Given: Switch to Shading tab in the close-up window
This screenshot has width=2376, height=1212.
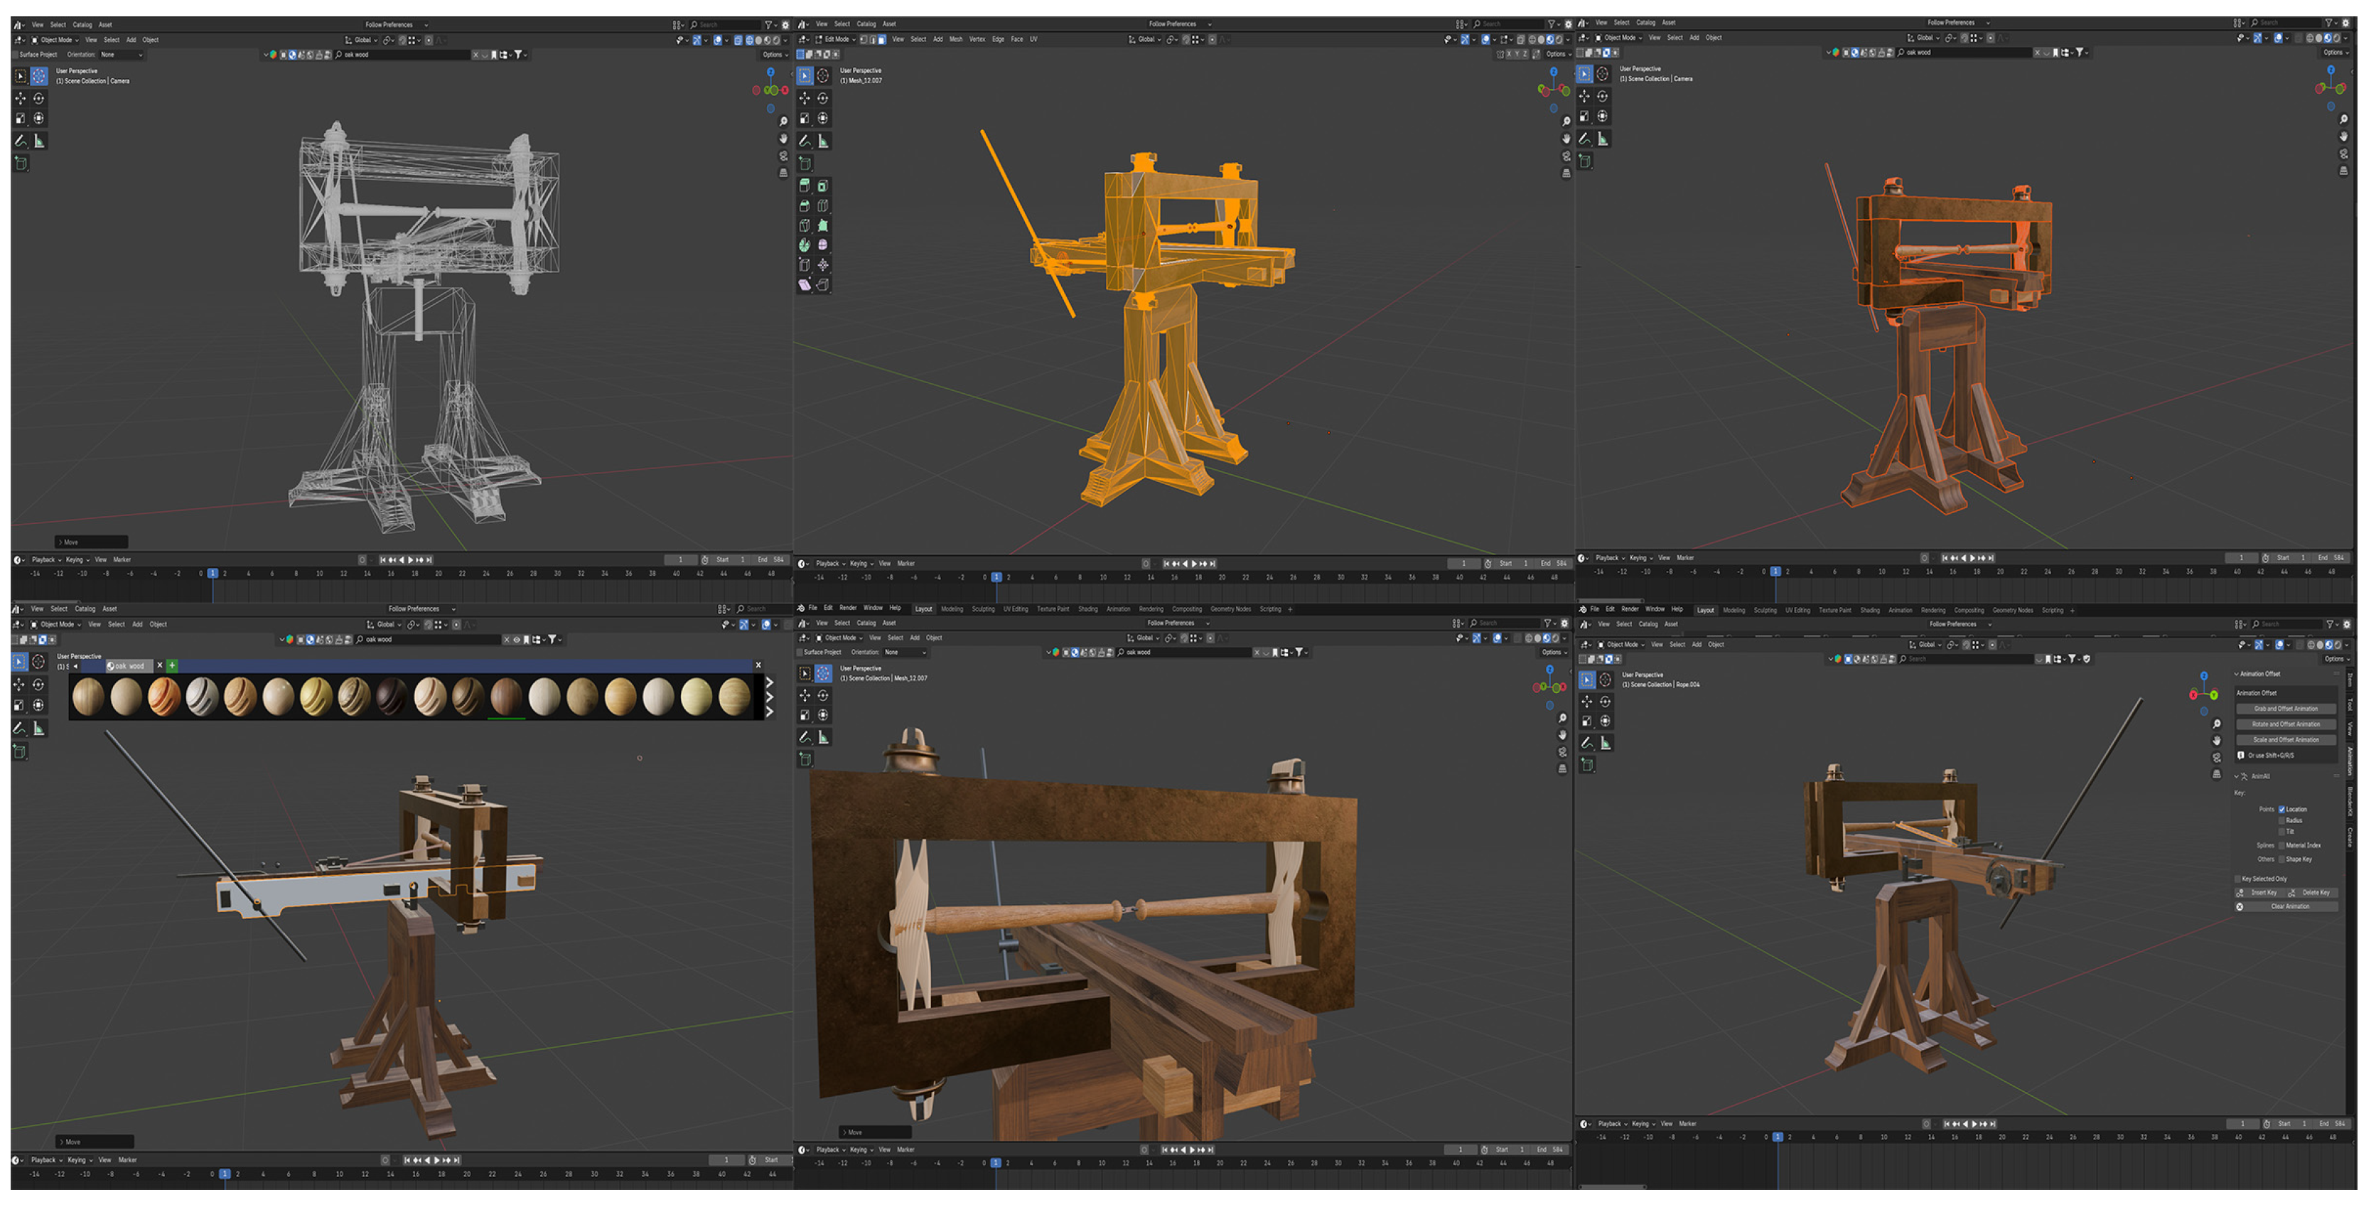Looking at the screenshot, I should [x=1088, y=608].
